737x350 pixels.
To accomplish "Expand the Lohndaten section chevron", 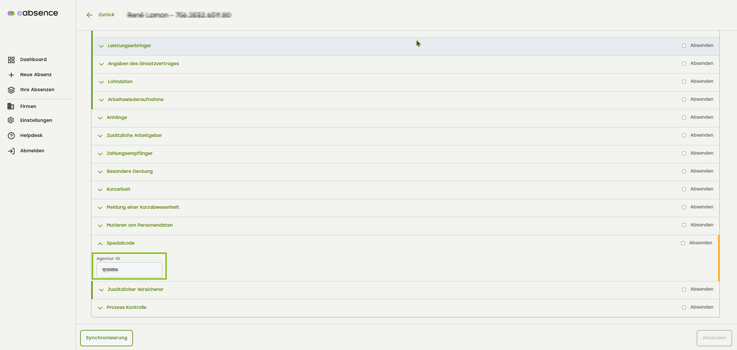I will tap(101, 82).
